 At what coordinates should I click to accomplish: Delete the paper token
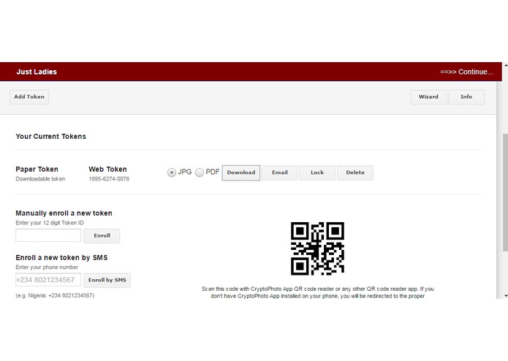point(355,173)
